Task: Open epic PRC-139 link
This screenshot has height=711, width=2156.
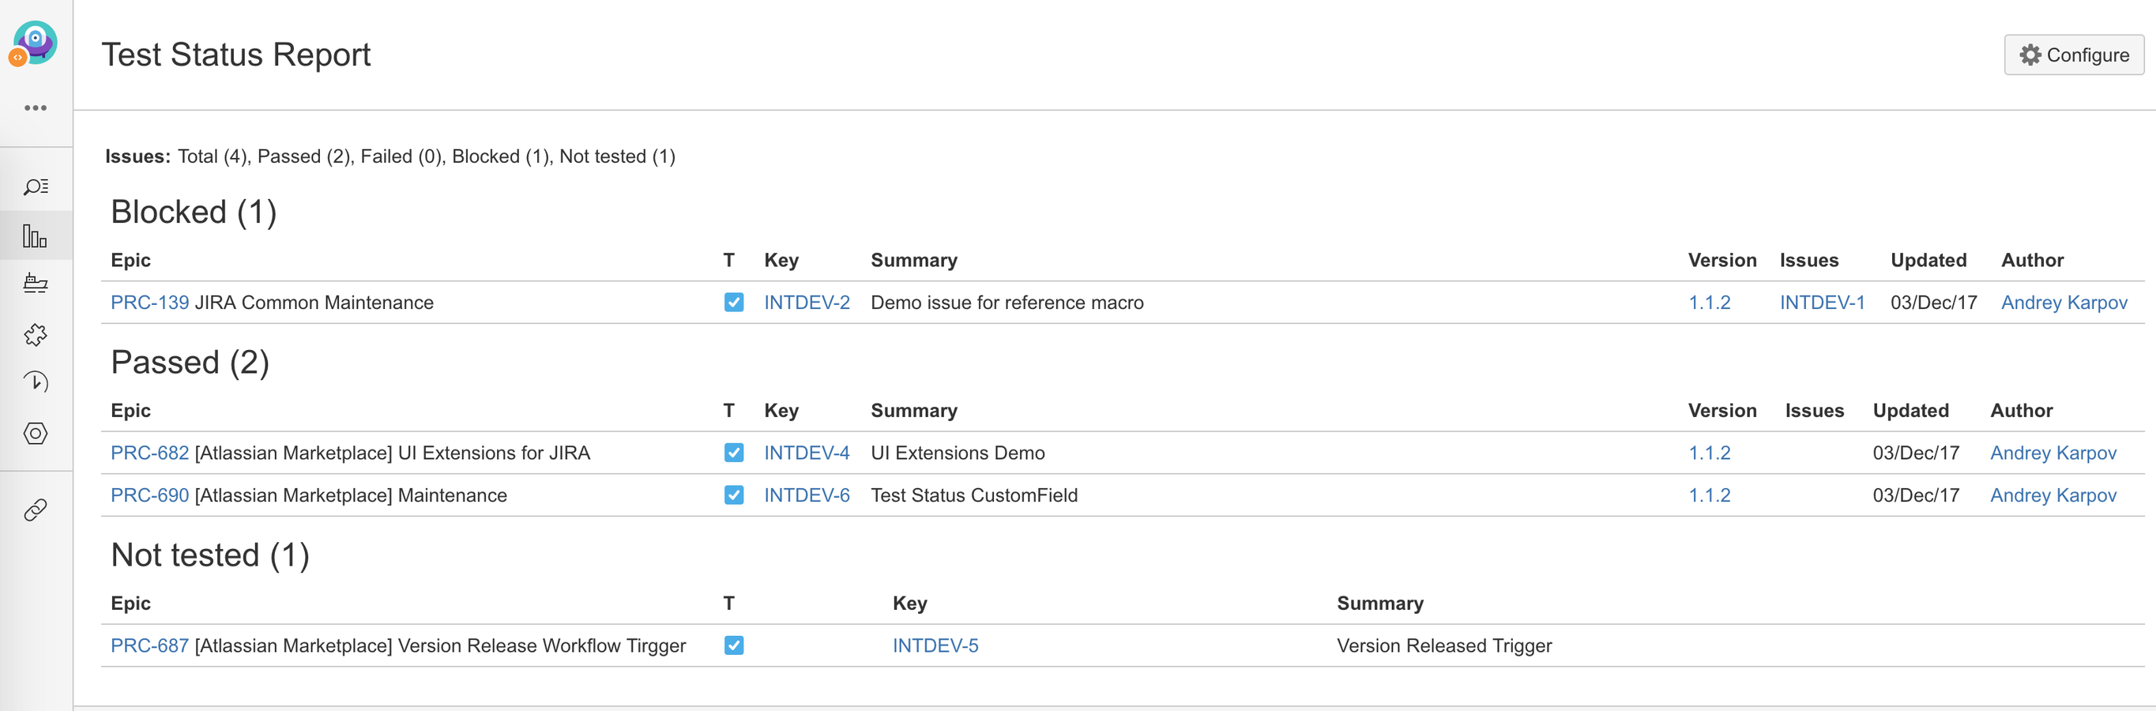Action: (150, 303)
